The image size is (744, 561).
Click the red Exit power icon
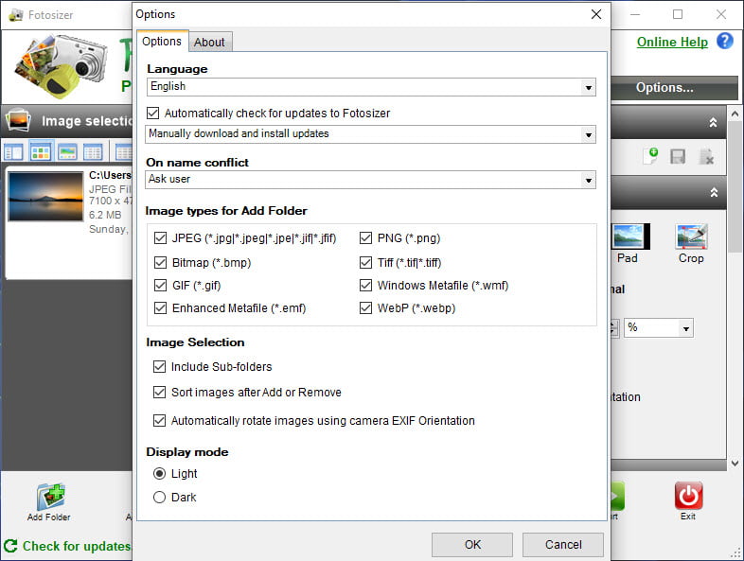click(x=688, y=496)
